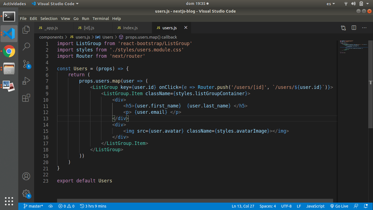
Task: Click the JavaScript language mode button
Action: [x=315, y=206]
